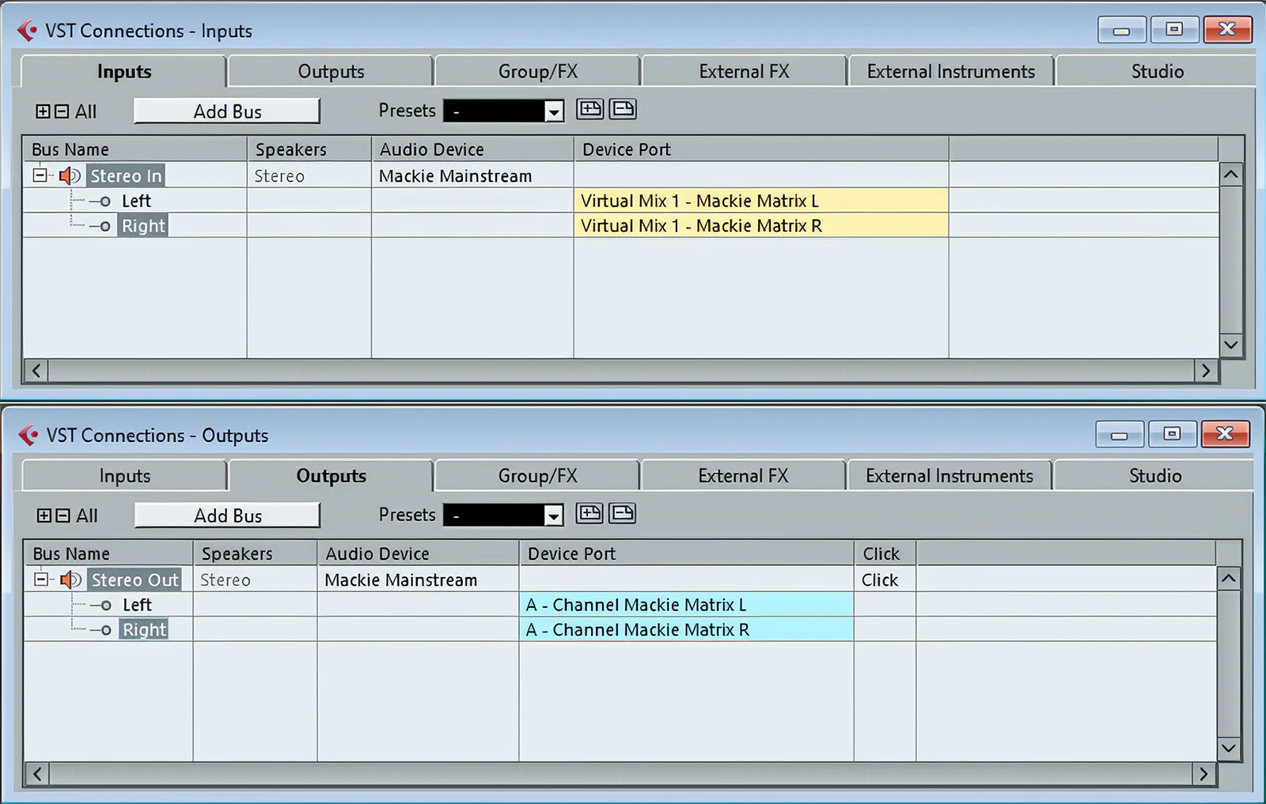Open the External Instruments tab in the Inputs window
Viewport: 1266px width, 804px height.
tap(951, 71)
